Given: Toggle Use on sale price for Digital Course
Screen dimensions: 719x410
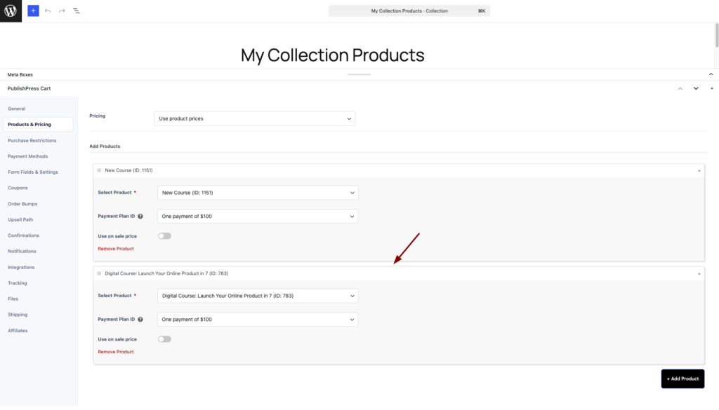Looking at the screenshot, I should tap(164, 339).
